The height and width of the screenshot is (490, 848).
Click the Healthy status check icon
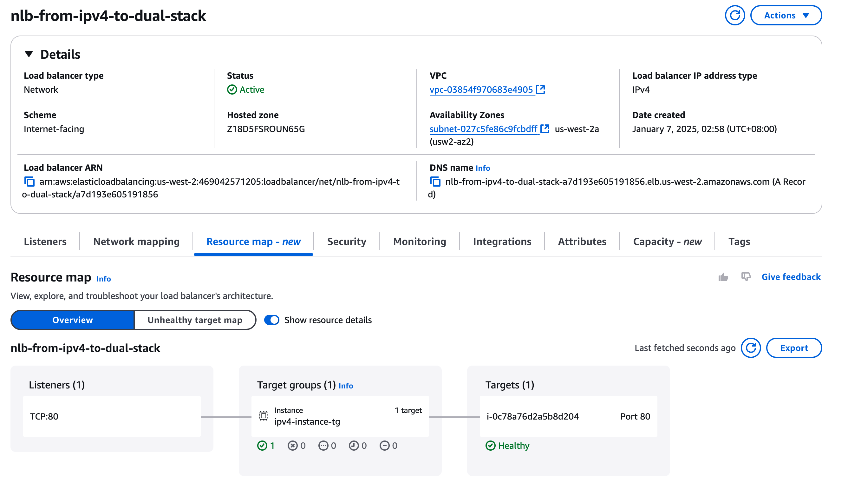tap(490, 446)
